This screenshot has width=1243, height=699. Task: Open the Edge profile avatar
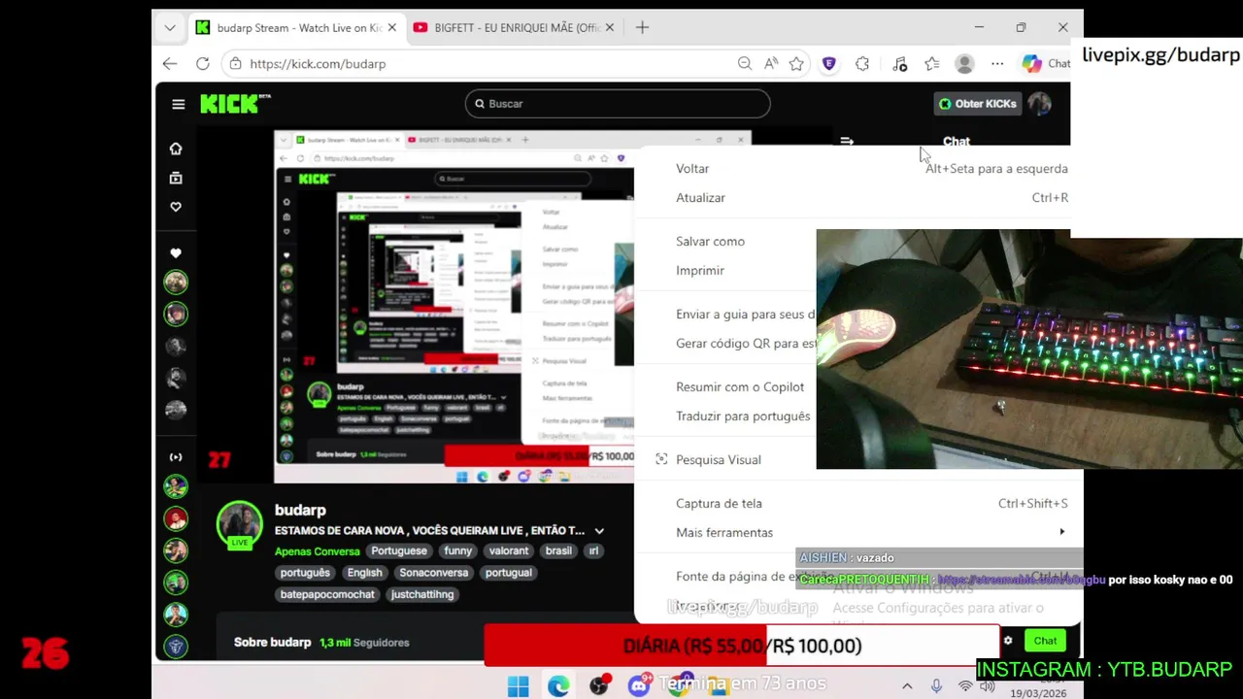click(x=964, y=64)
